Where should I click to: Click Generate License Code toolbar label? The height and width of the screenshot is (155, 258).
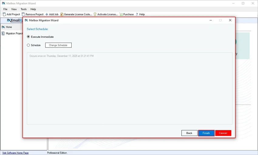point(78,14)
